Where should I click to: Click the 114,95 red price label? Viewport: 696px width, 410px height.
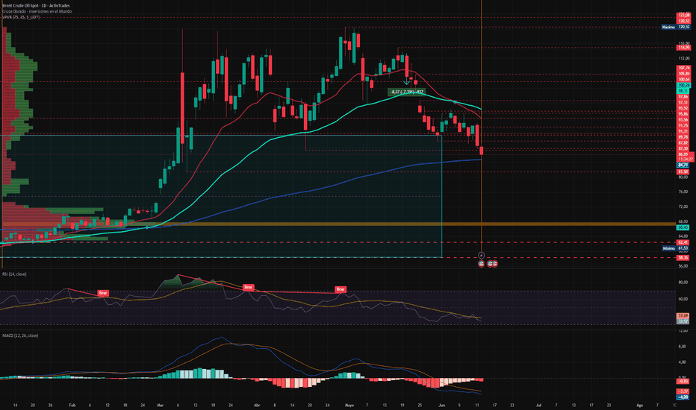[683, 48]
